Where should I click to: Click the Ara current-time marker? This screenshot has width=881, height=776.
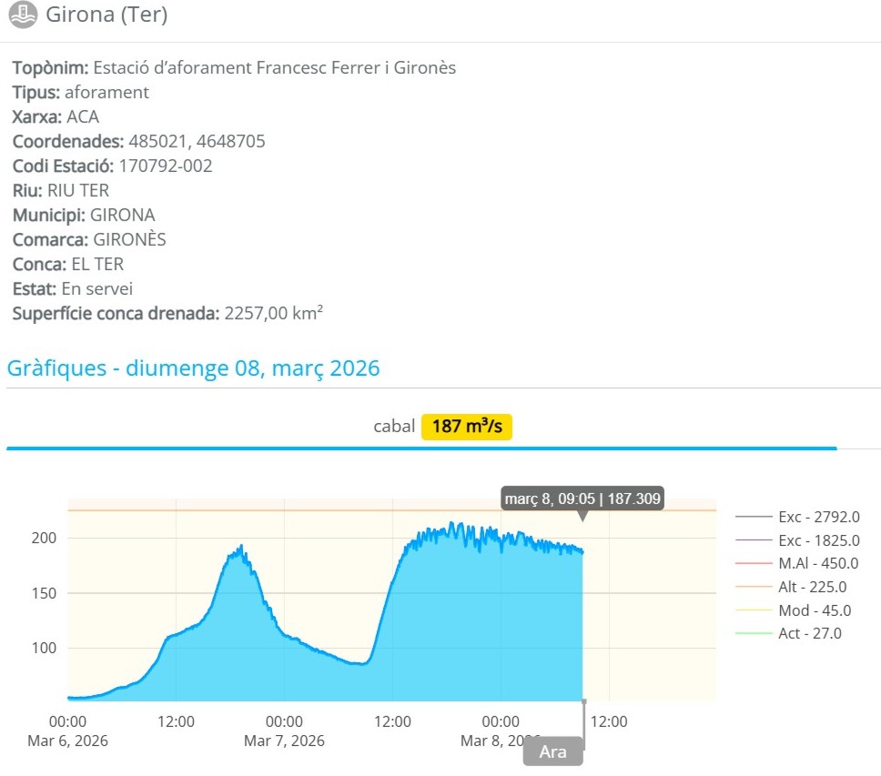[552, 752]
